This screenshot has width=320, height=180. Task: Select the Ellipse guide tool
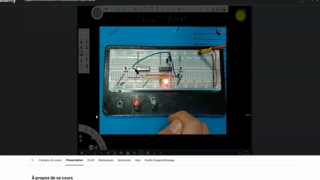coord(168,9)
